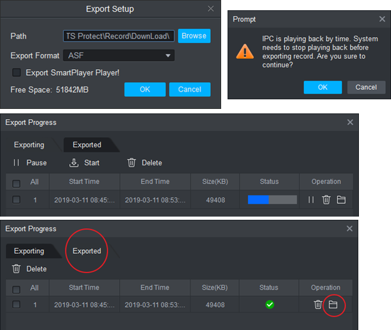The image size is (391, 330).
Task: Switch to Exported tab in upper progress window
Action: coord(87,145)
